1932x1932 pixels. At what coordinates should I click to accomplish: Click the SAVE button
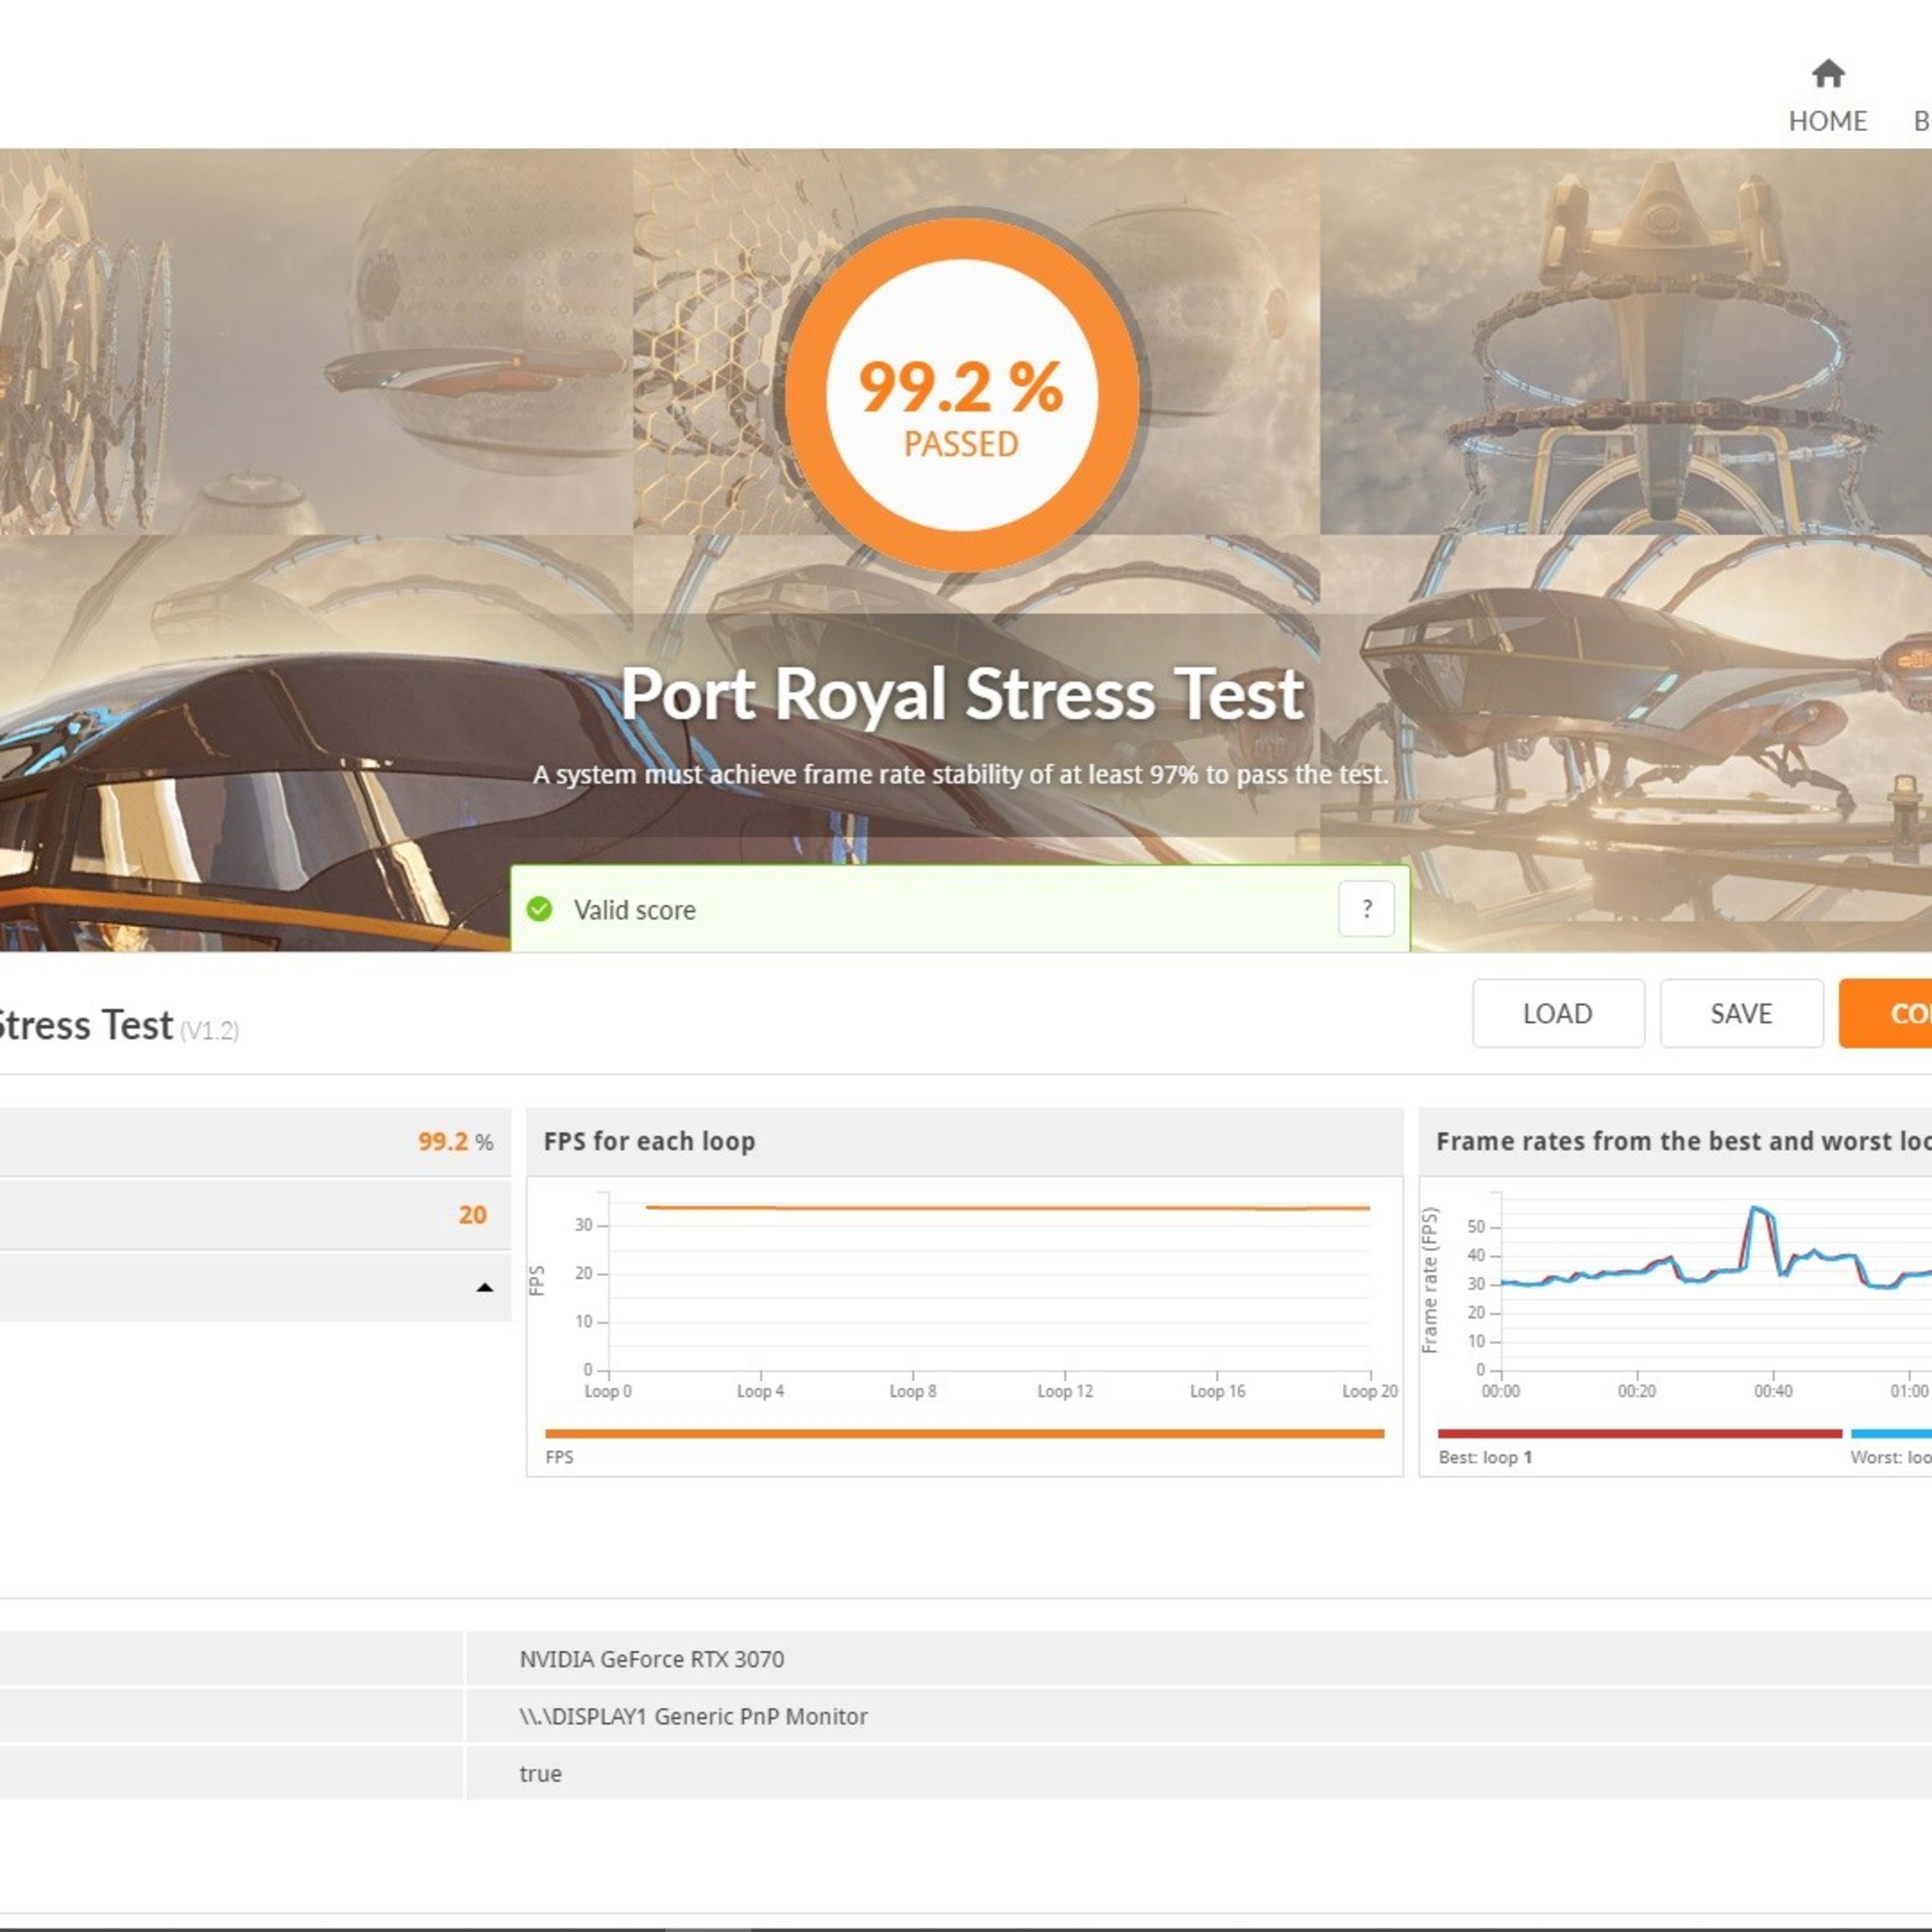pos(1741,1013)
